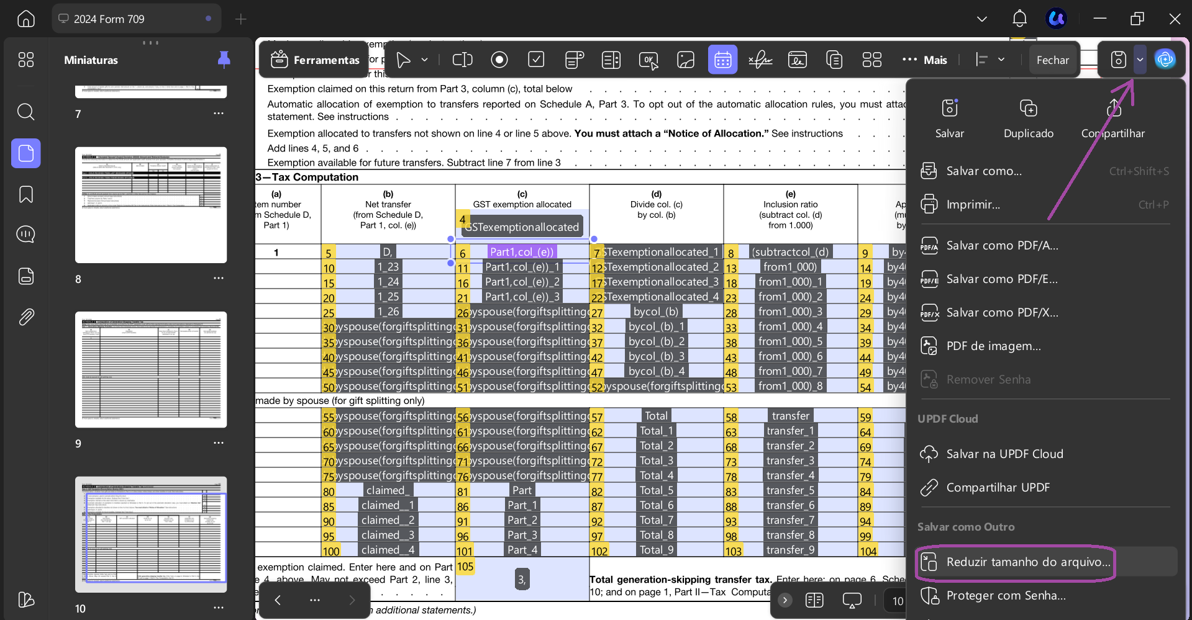Select Salvar na UPDF Cloud
Image resolution: width=1192 pixels, height=620 pixels.
click(1045, 454)
